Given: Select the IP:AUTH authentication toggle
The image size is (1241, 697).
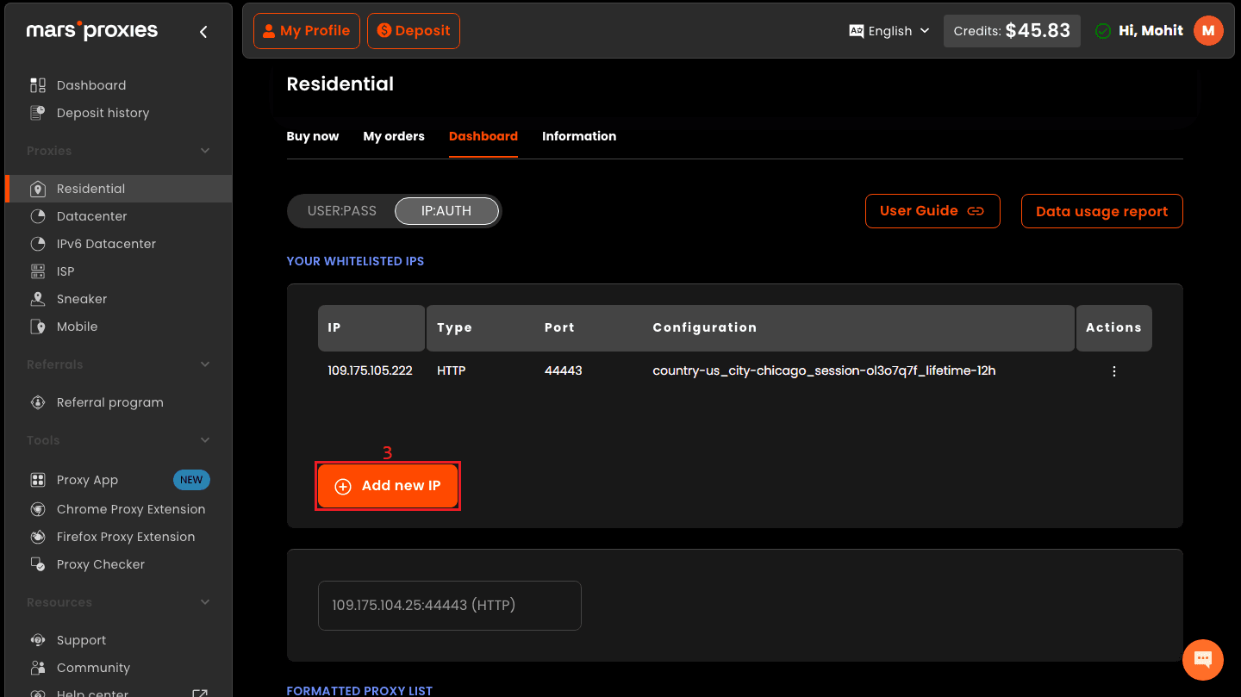Looking at the screenshot, I should pos(446,211).
